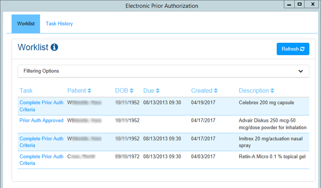Image resolution: width=321 pixels, height=188 pixels.
Task: Click the Task column header
Action: click(26, 91)
